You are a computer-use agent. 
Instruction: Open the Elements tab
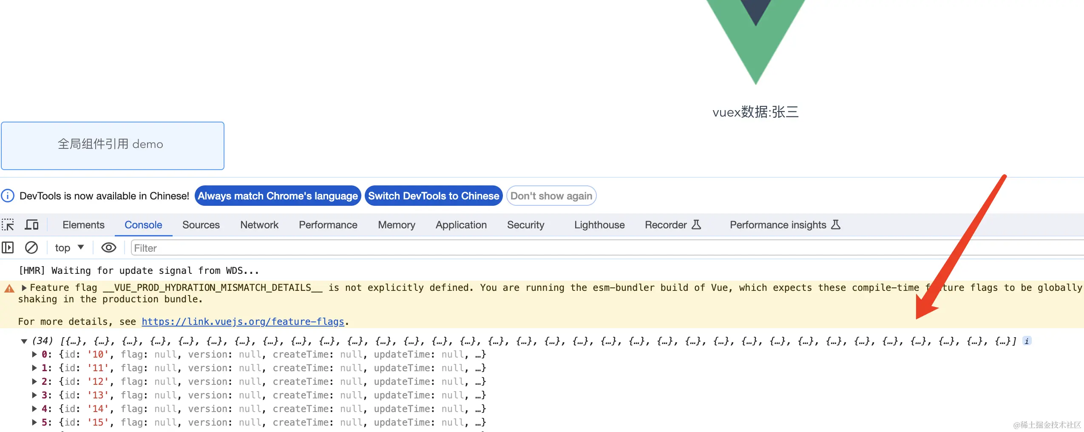83,225
